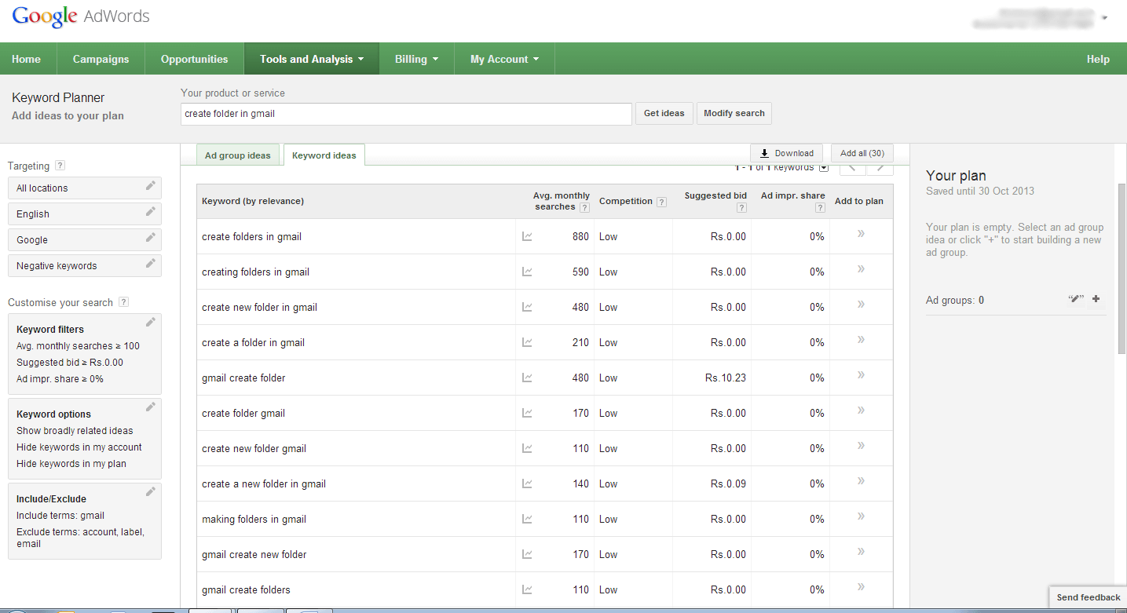The image size is (1127, 613).
Task: Open Targeting help question mark
Action: [x=60, y=166]
